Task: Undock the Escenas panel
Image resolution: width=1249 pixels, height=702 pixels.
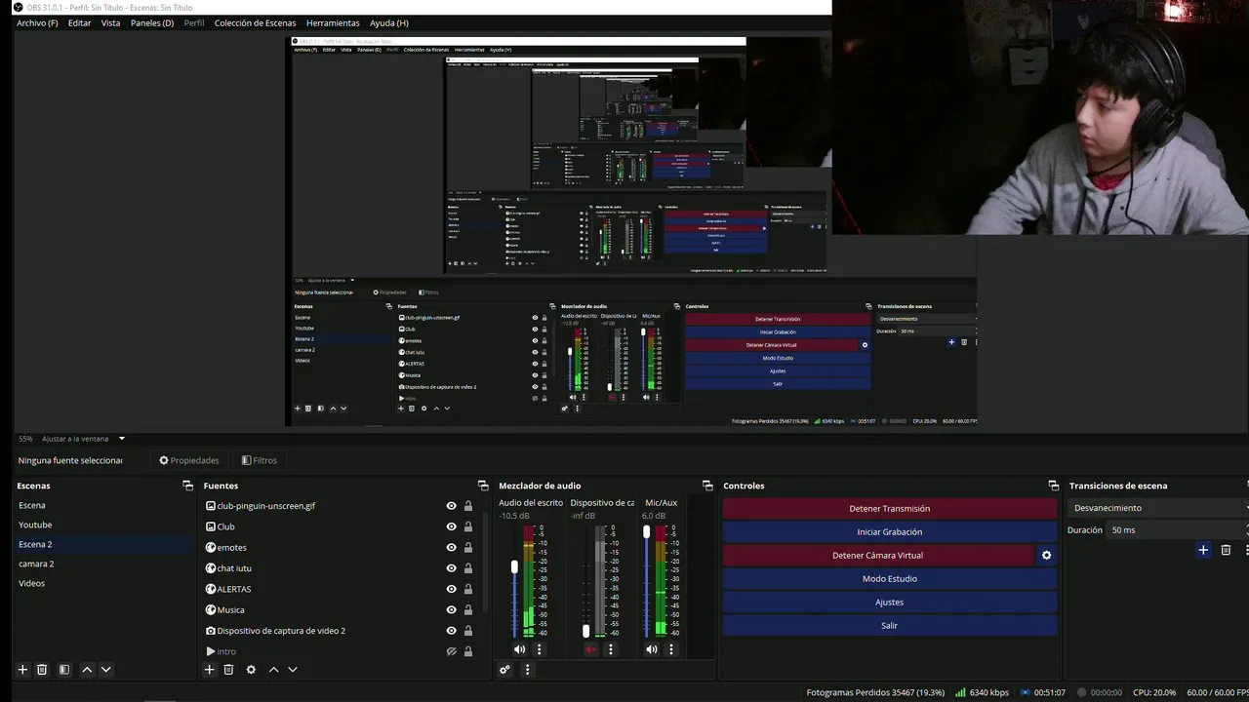Action: tap(187, 486)
